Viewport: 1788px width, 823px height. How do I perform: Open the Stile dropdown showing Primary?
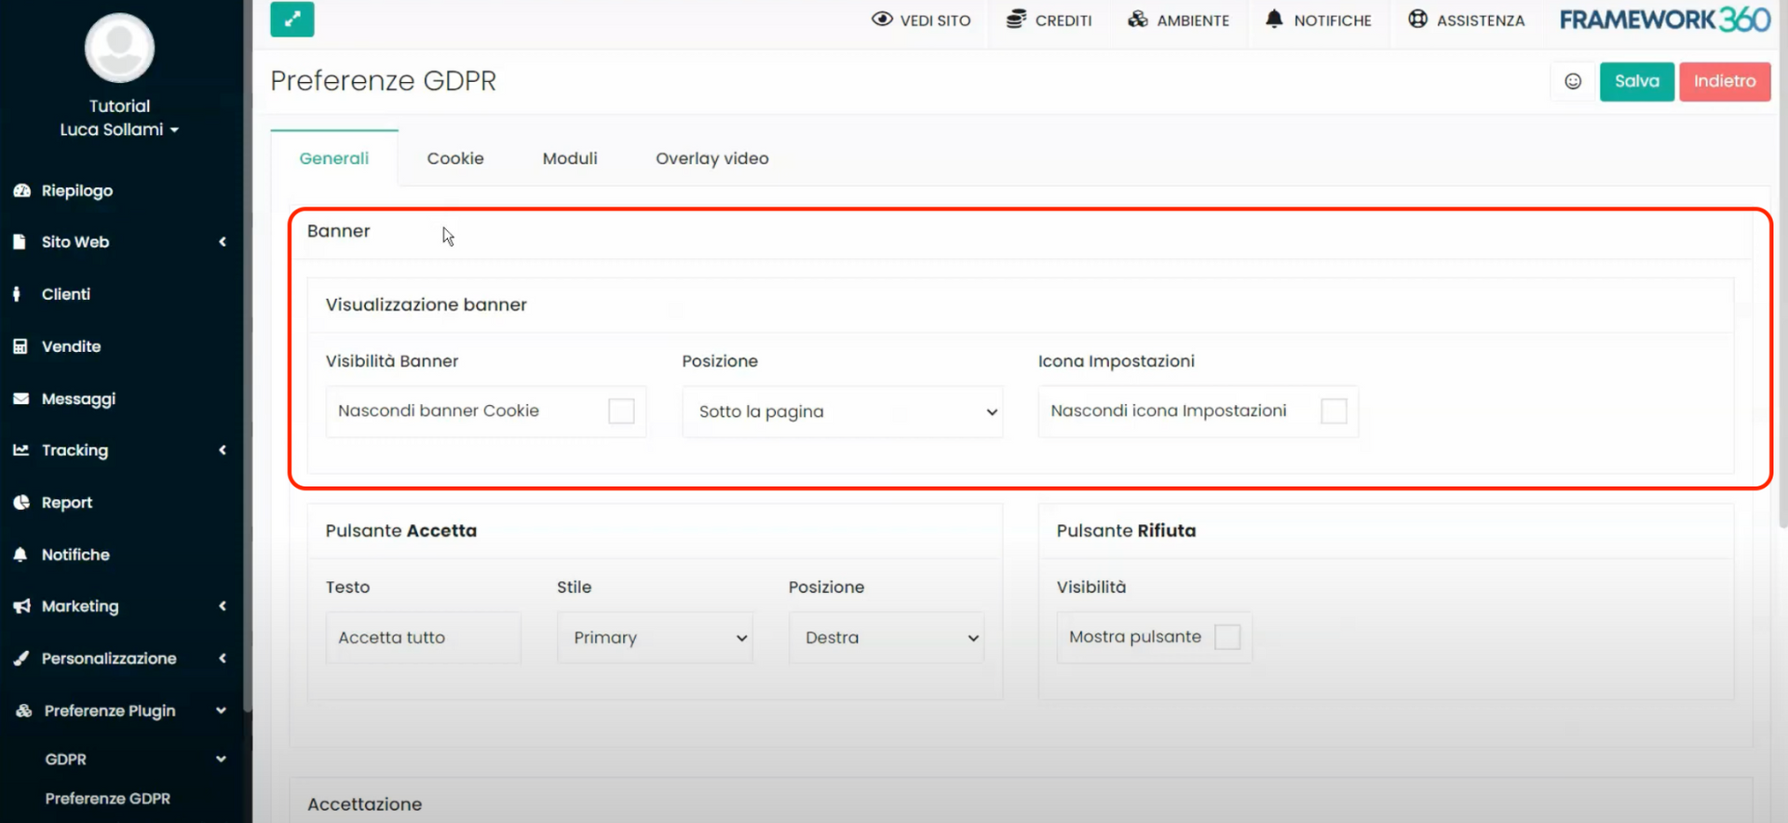coord(655,638)
